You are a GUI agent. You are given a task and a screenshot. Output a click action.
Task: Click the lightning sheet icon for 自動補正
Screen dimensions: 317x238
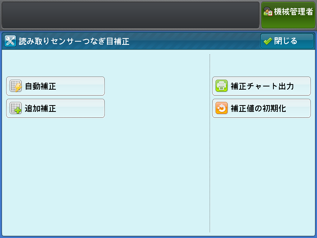[x=15, y=86]
